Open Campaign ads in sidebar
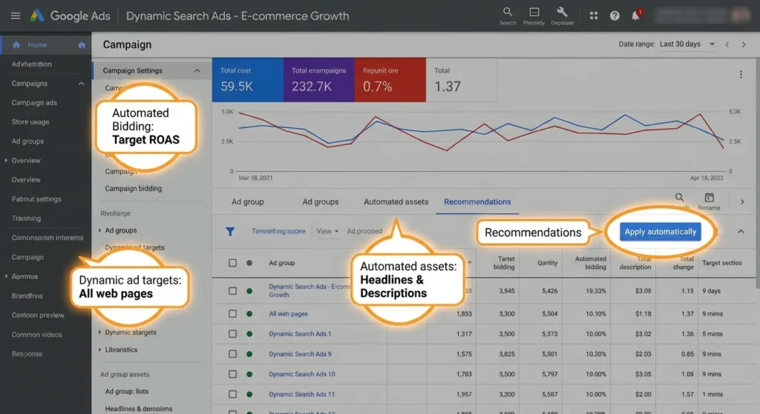 click(34, 102)
